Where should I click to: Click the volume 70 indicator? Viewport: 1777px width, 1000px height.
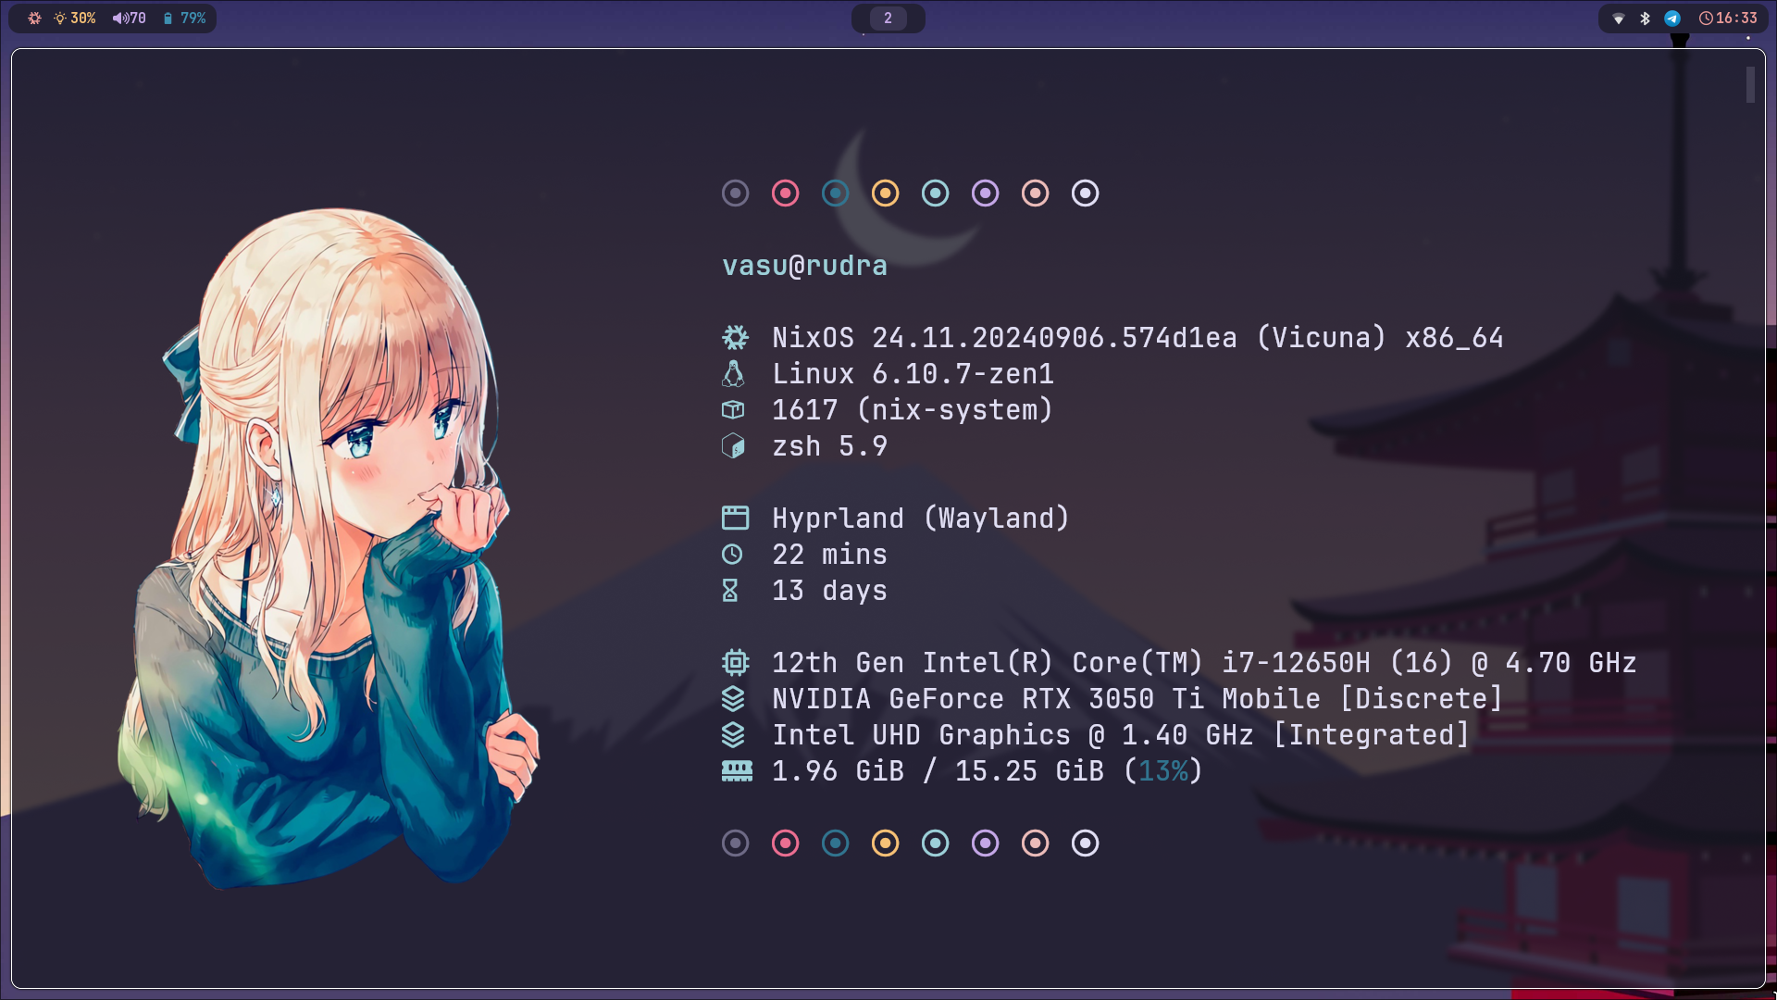pyautogui.click(x=130, y=19)
